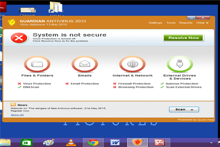Select Guardian Antivirus shield taskbar icon

[137, 143]
